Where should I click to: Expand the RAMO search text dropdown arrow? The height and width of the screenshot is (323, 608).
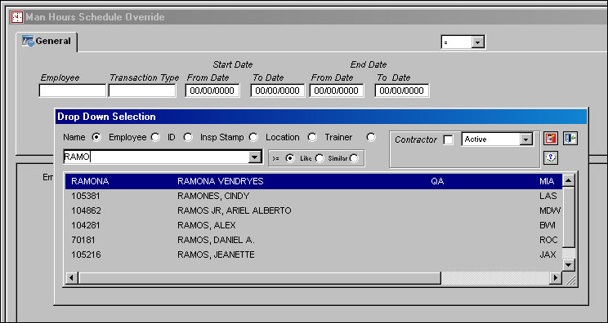coord(254,157)
